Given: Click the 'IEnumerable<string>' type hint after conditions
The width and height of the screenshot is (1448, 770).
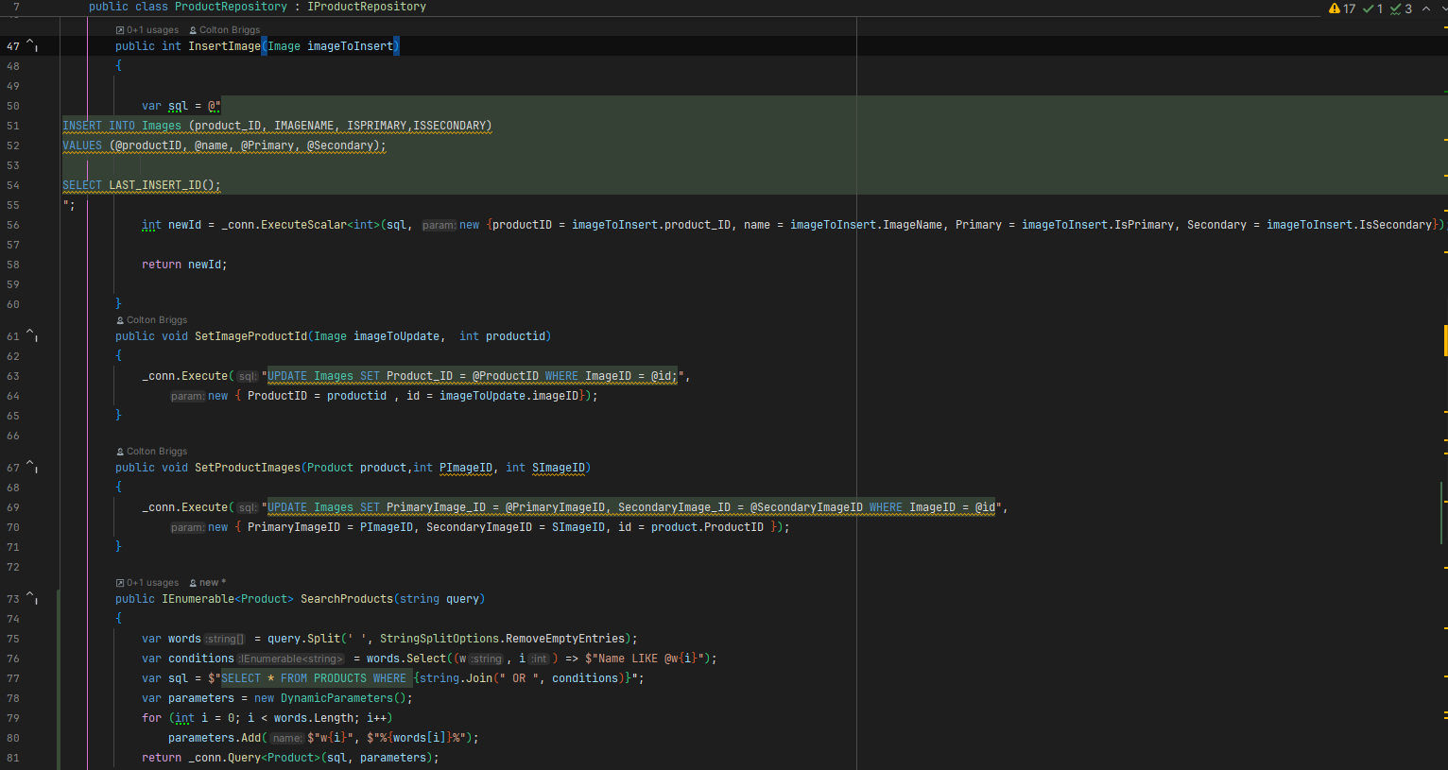Looking at the screenshot, I should (291, 659).
